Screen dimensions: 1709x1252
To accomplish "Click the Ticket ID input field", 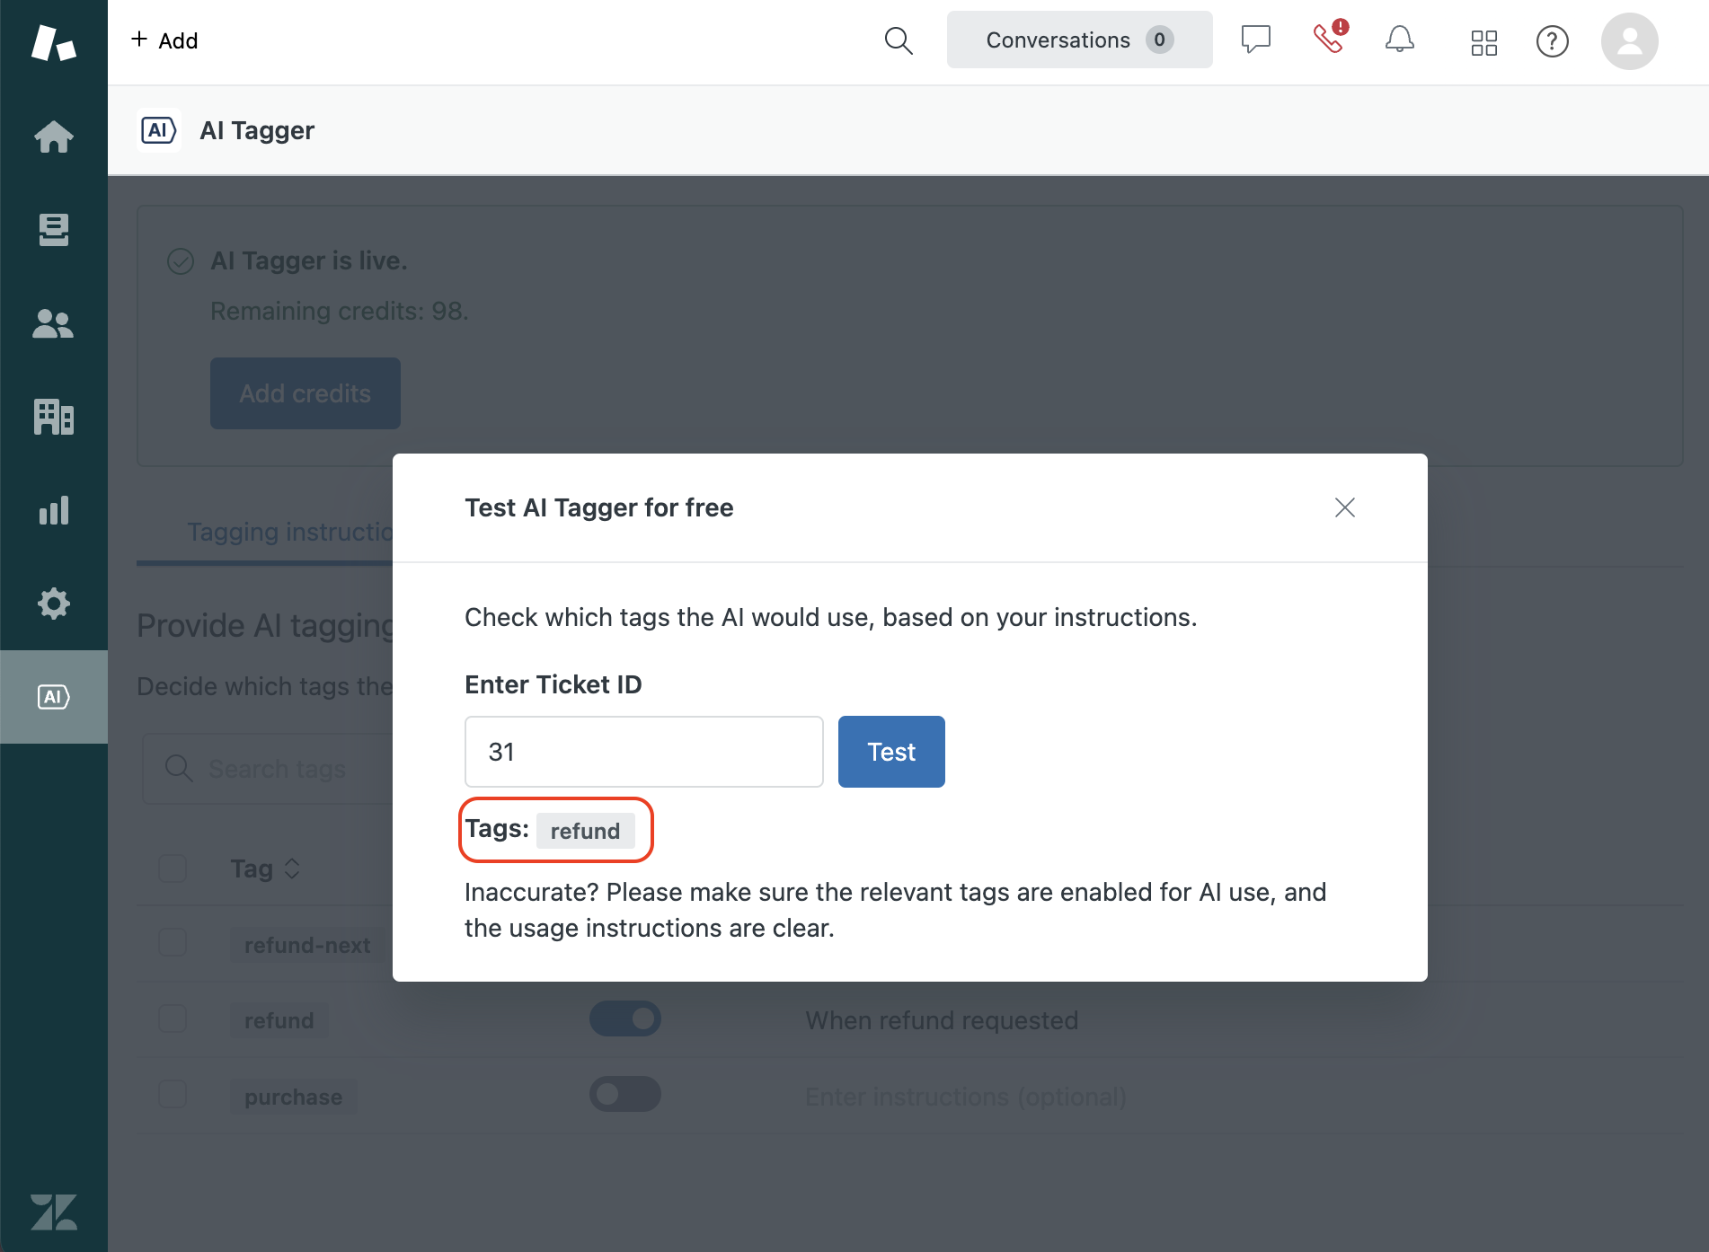I will coord(643,752).
